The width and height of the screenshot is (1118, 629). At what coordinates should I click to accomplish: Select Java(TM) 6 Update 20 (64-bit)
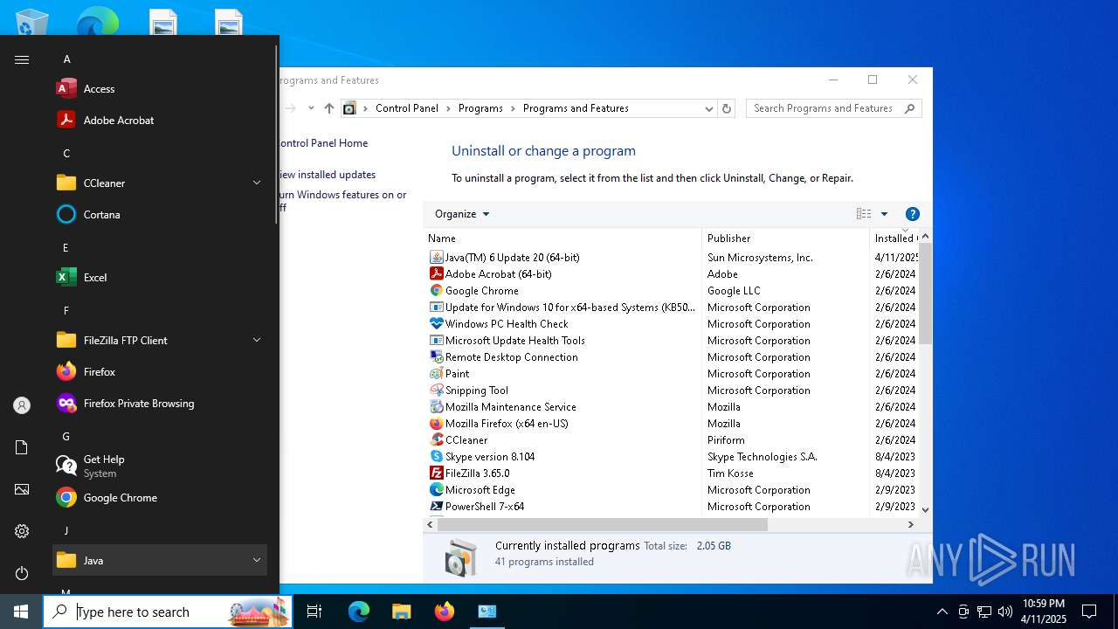512,258
